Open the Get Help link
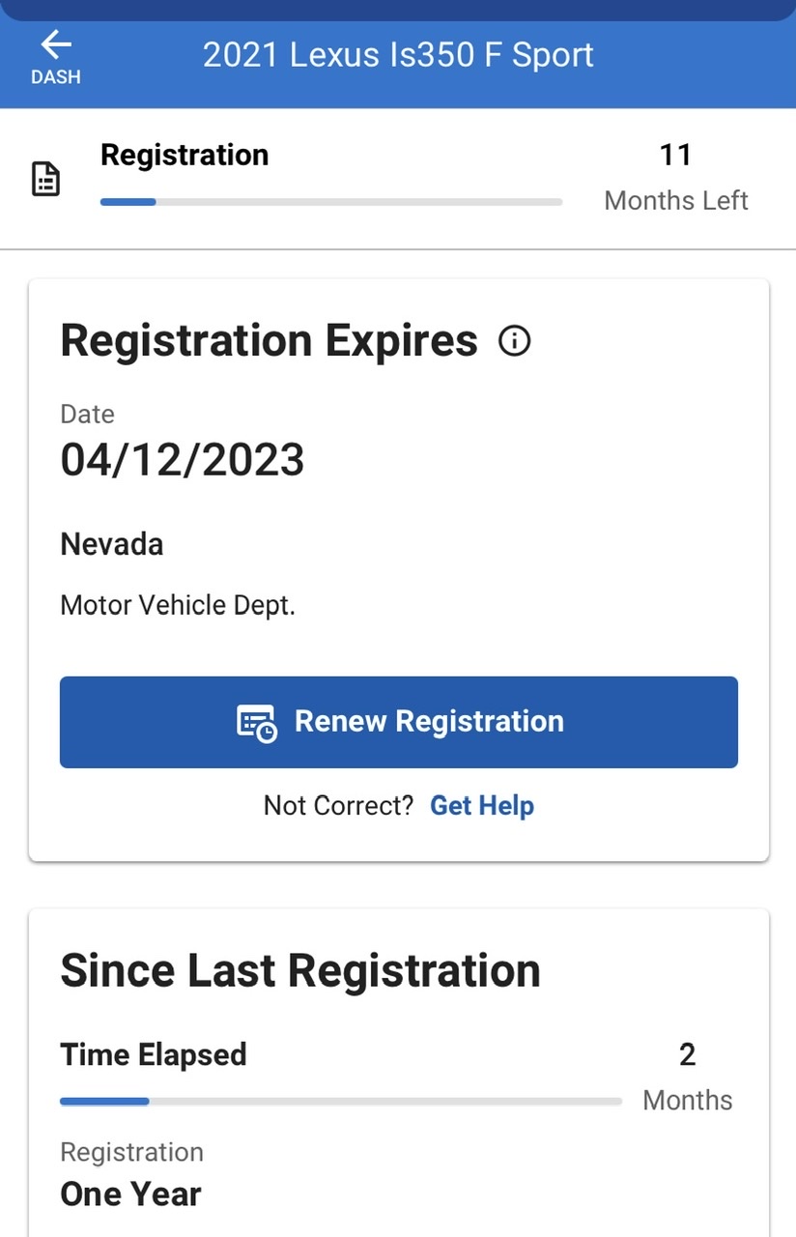The width and height of the screenshot is (796, 1237). tap(482, 805)
